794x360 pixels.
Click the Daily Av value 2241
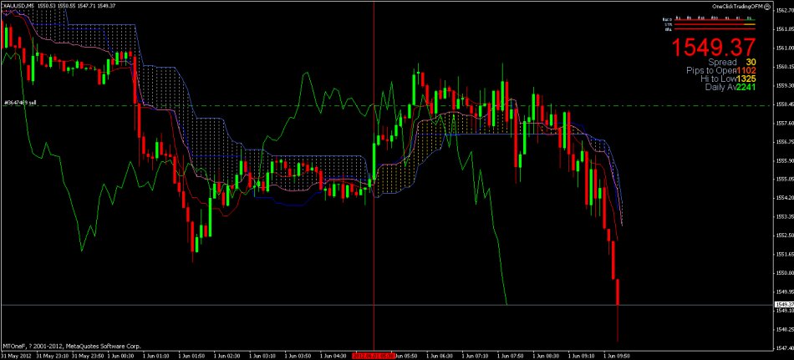pyautogui.click(x=746, y=87)
